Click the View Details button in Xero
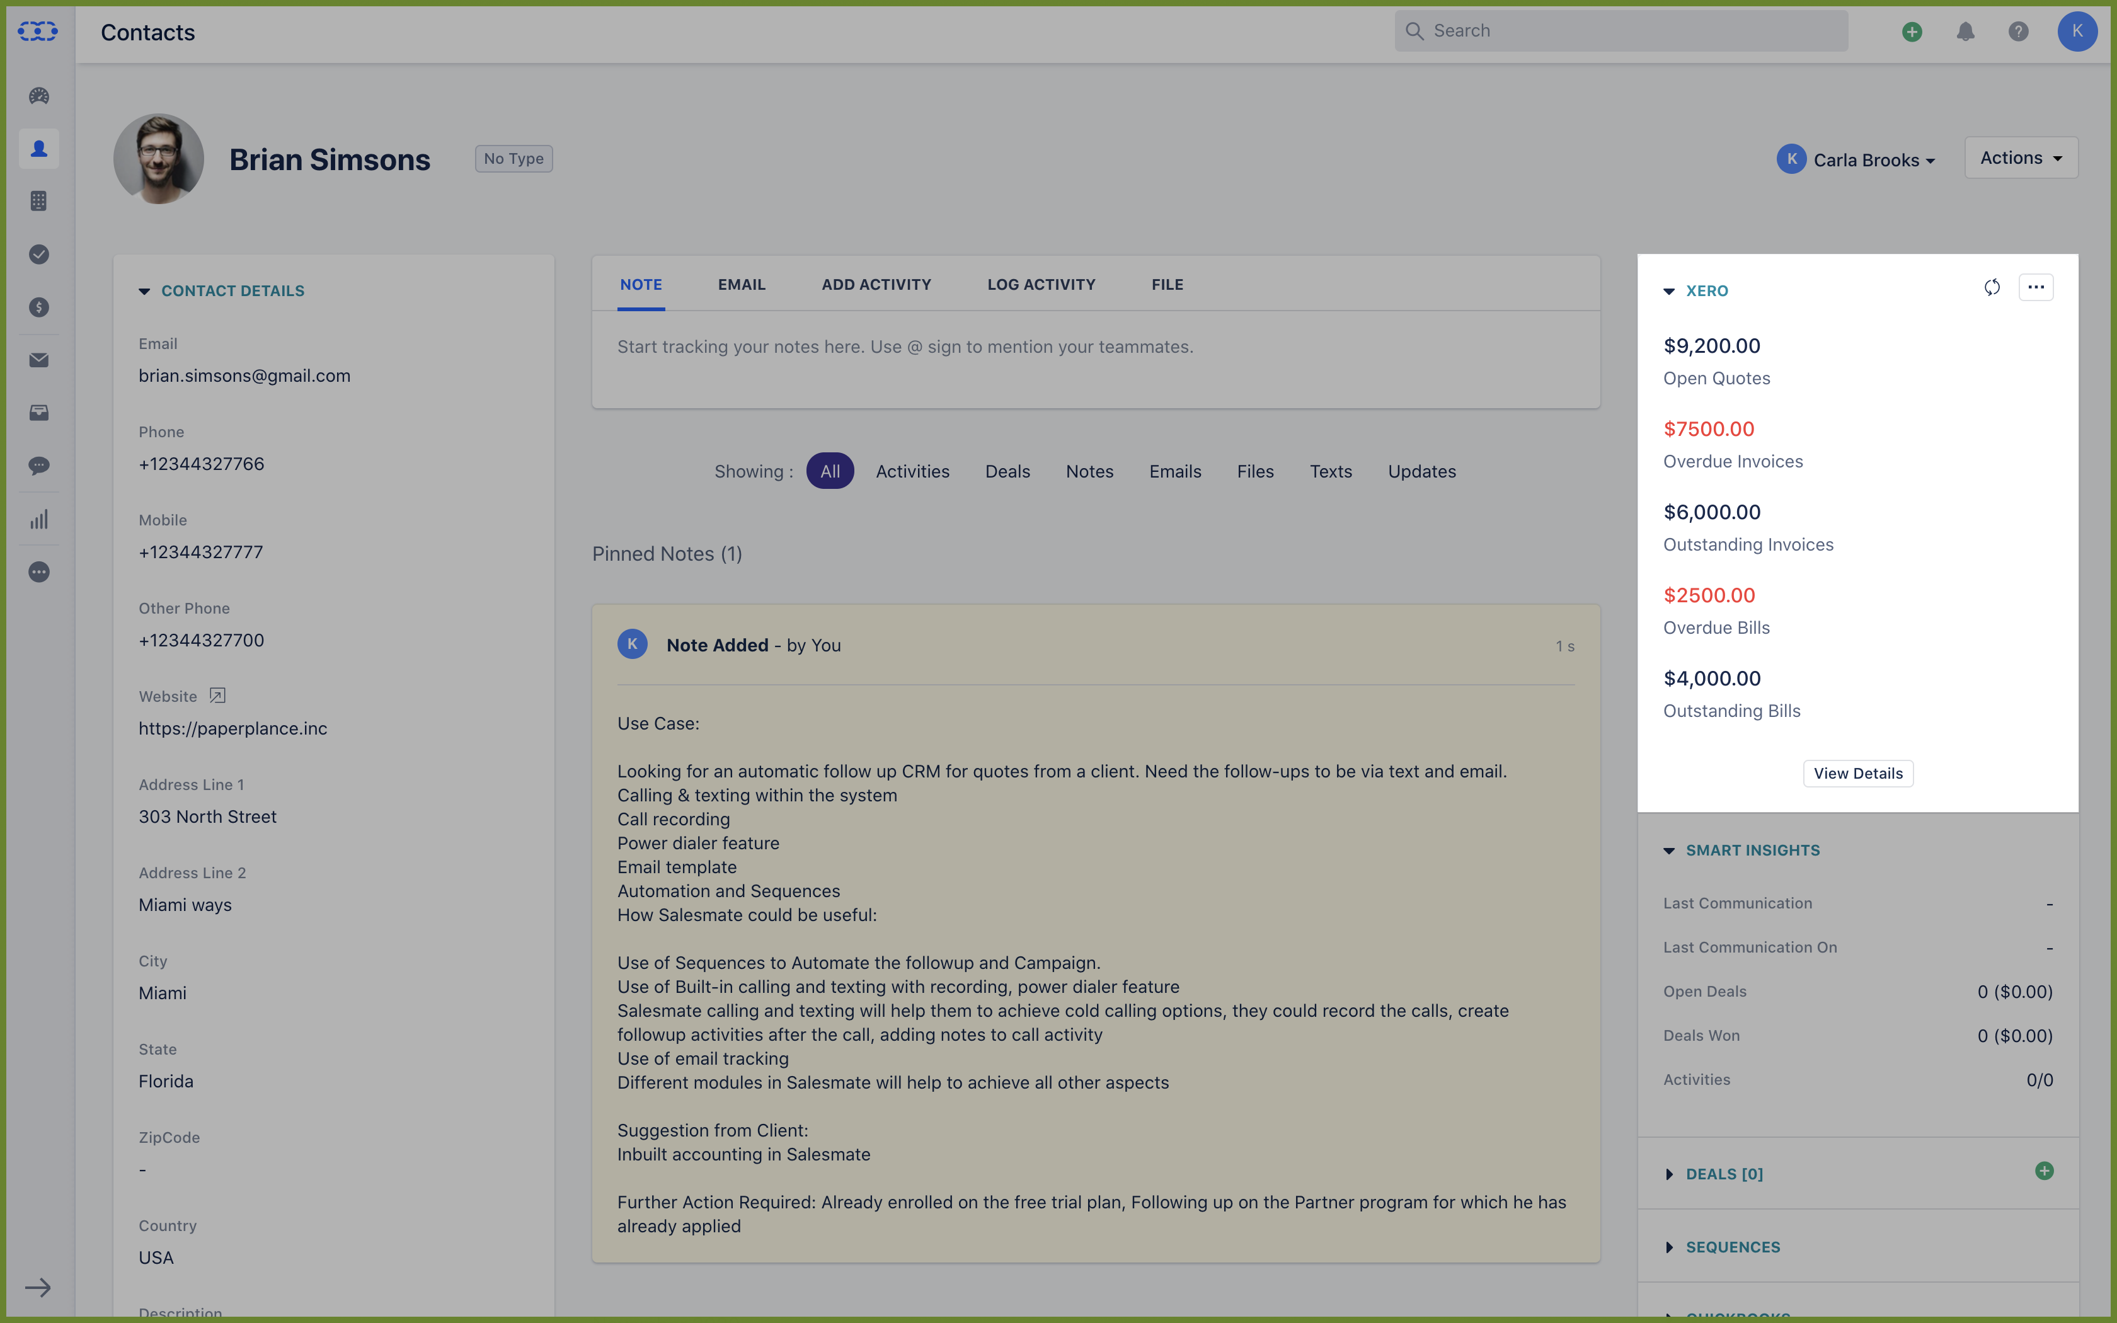Viewport: 2117px width, 1323px height. 1858,774
